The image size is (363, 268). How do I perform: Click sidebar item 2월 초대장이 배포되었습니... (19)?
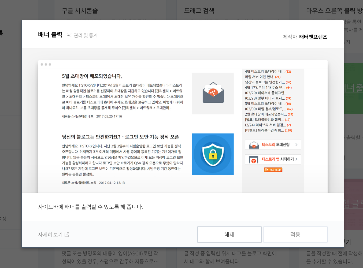[x=269, y=114]
